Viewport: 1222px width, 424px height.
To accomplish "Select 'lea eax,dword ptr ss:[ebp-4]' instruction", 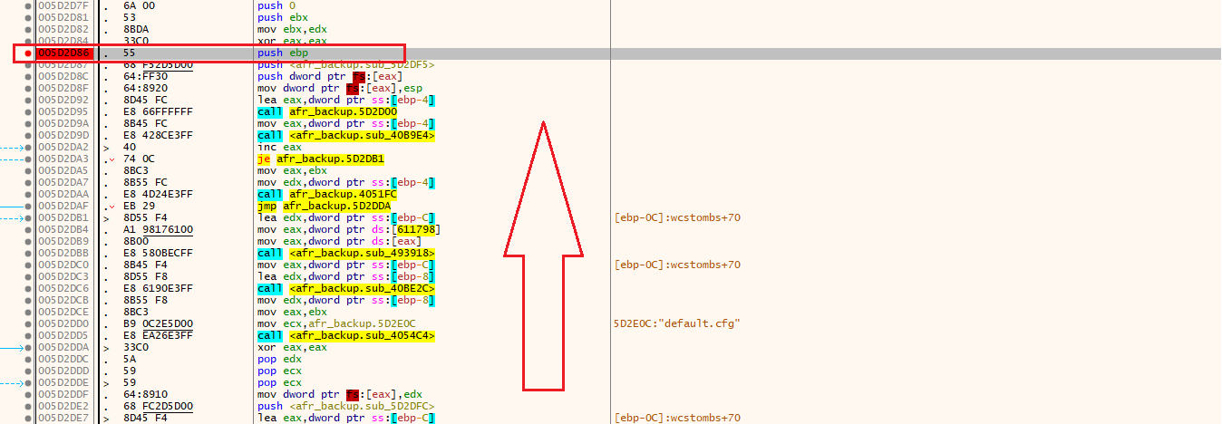I will point(344,101).
